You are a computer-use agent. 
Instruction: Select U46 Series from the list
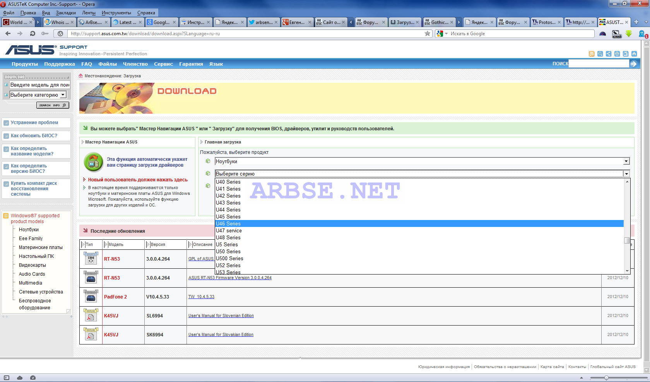pos(419,223)
